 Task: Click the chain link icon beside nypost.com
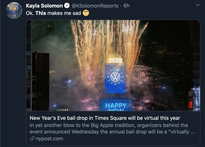[32, 139]
